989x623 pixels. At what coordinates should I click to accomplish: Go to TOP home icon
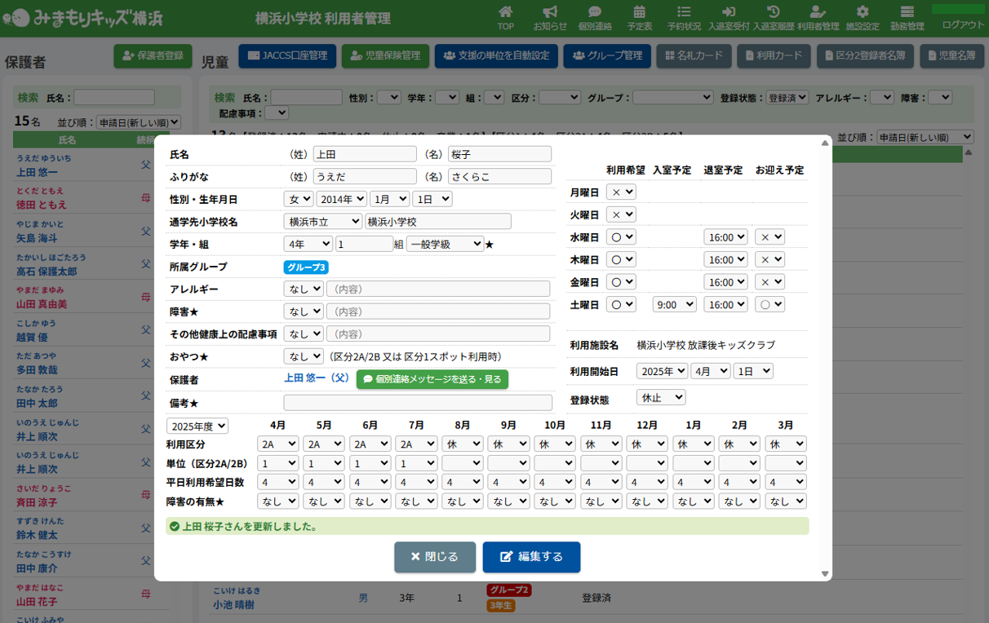coord(505,12)
